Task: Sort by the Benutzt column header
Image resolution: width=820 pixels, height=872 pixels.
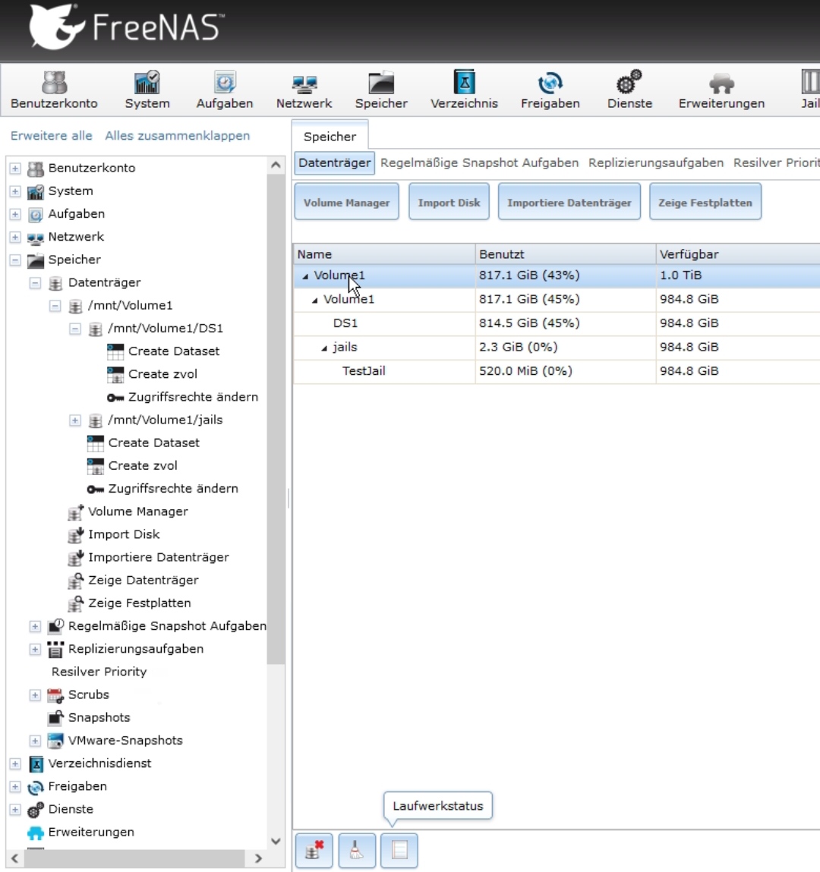Action: [x=565, y=254]
